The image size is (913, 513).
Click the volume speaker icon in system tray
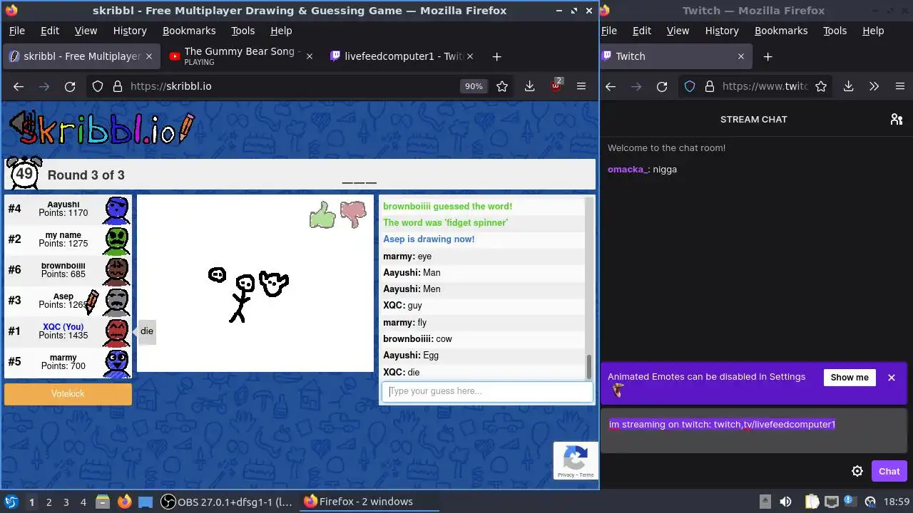(785, 502)
